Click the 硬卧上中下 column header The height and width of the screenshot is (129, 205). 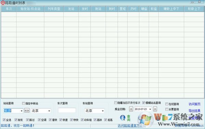point(171,9)
